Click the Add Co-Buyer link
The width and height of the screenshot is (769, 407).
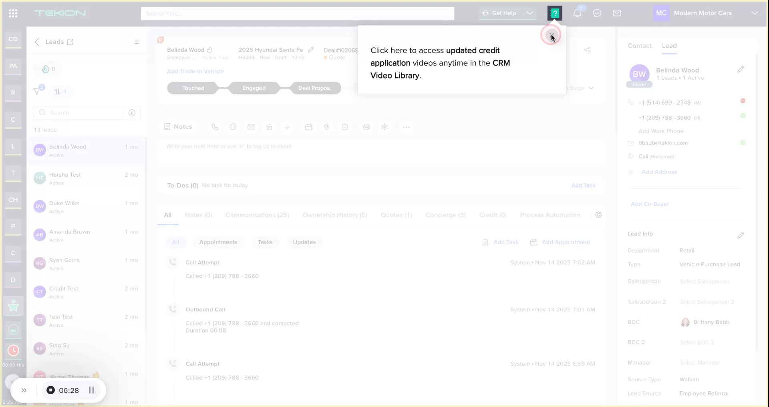pyautogui.click(x=650, y=204)
